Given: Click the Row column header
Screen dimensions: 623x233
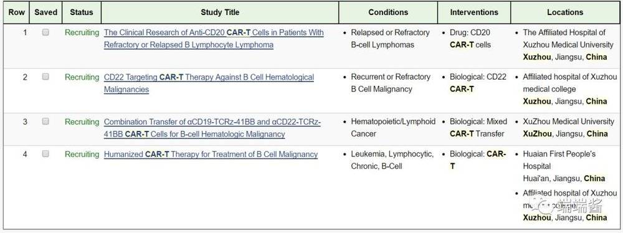Looking at the screenshot, I should pyautogui.click(x=16, y=12).
